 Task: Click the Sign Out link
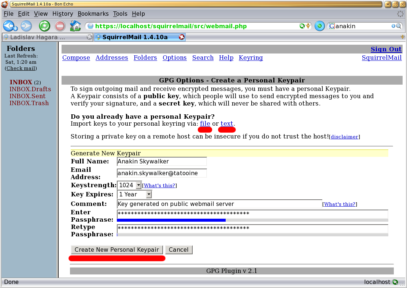click(x=386, y=49)
